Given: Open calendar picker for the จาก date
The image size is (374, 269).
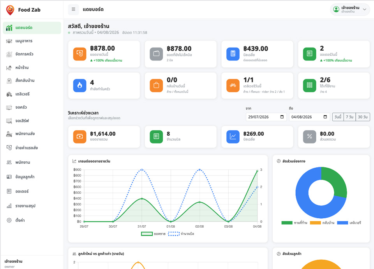Looking at the screenshot, I should (x=282, y=117).
